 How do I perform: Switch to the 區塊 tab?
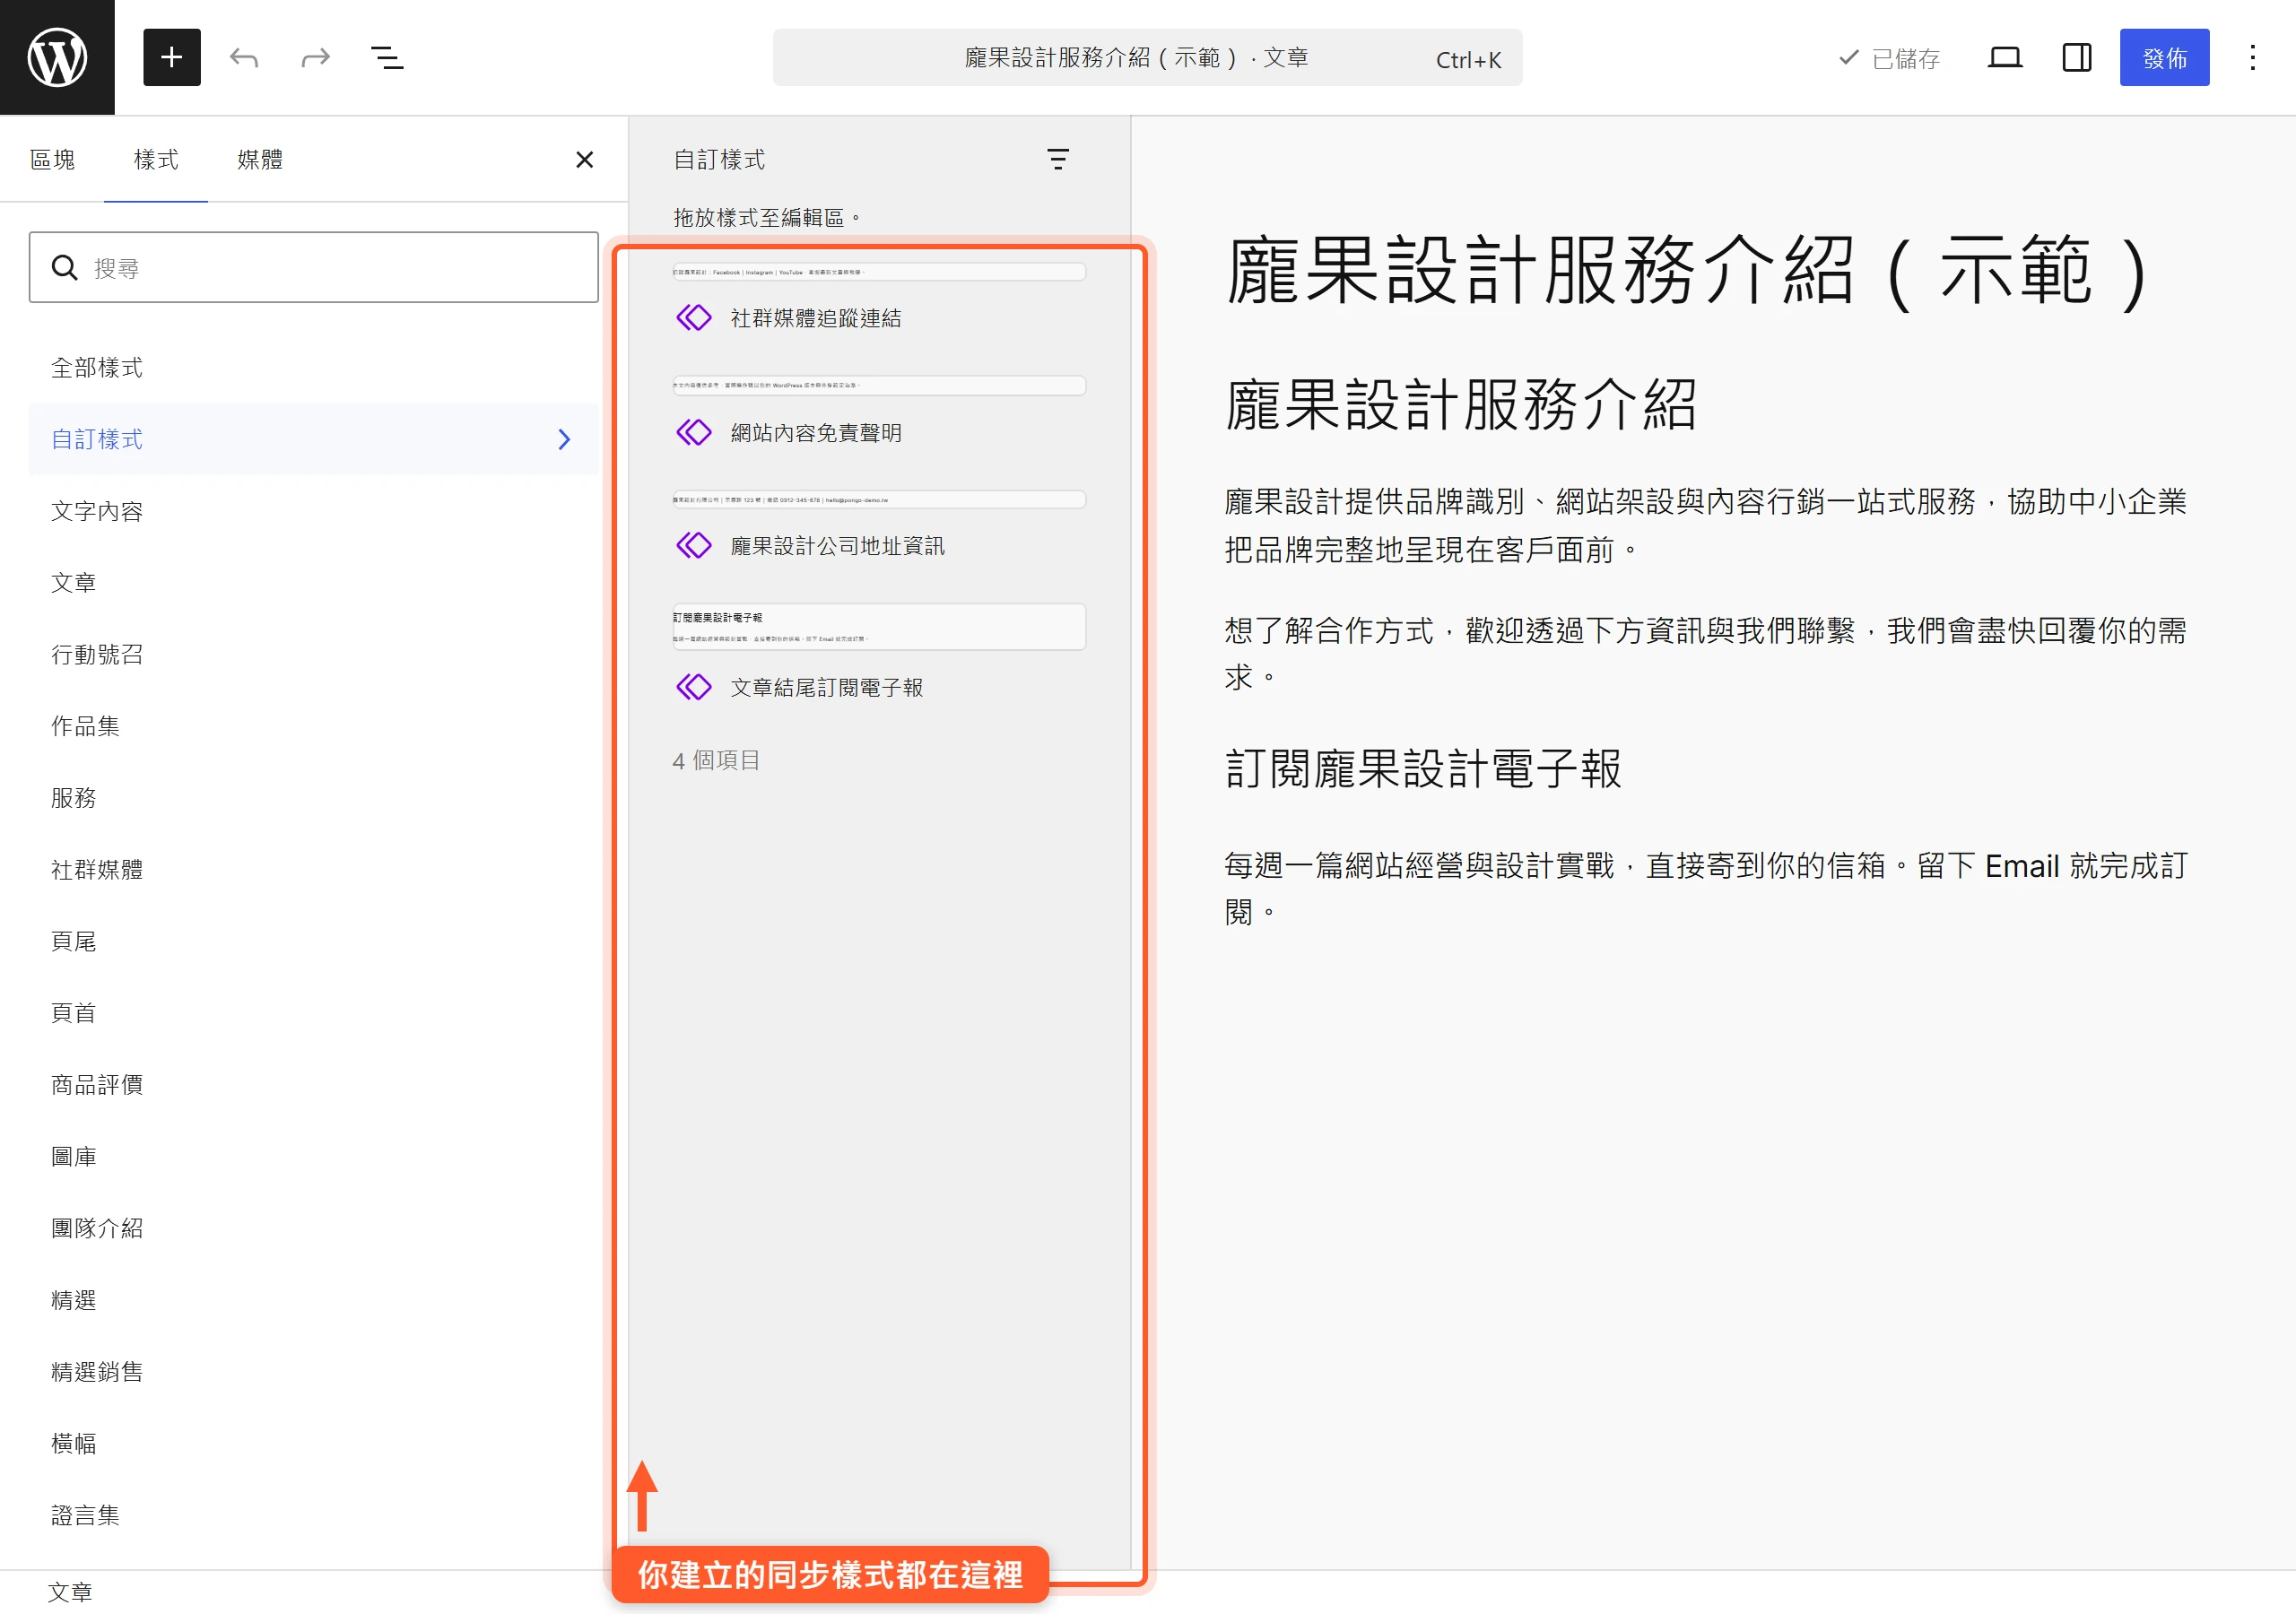coord(53,160)
